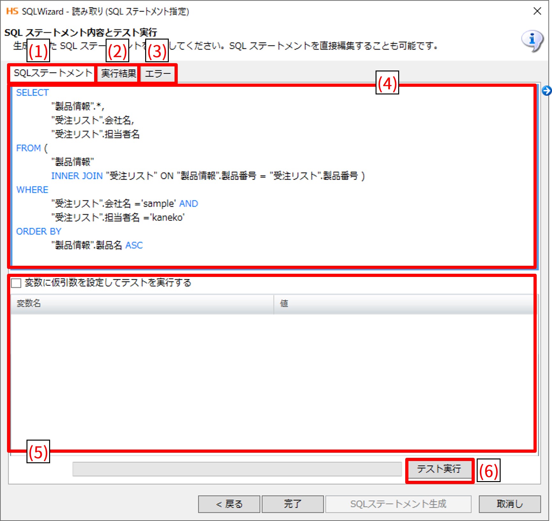
Task: Place cursor on the SELECT keyword
Action: (32, 93)
